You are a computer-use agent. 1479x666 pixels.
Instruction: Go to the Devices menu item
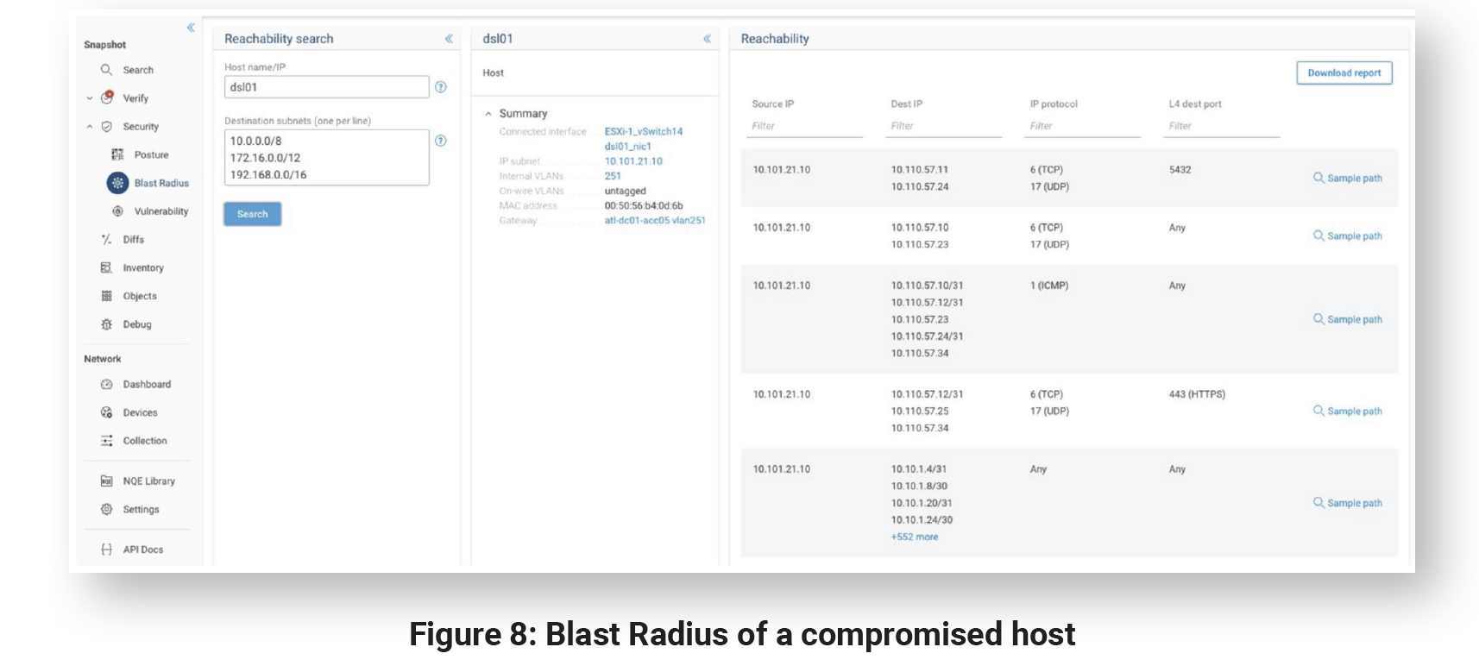point(140,413)
